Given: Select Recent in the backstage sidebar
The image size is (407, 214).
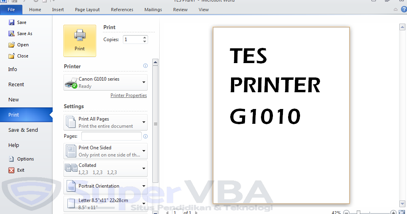Looking at the screenshot, I should (16, 84).
